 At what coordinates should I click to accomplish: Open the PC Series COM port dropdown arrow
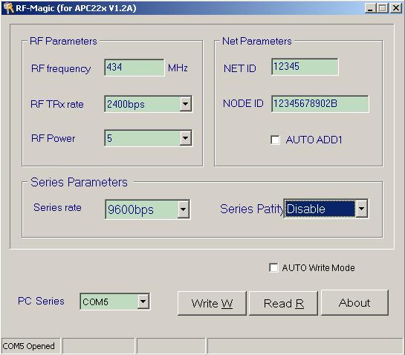pyautogui.click(x=143, y=302)
